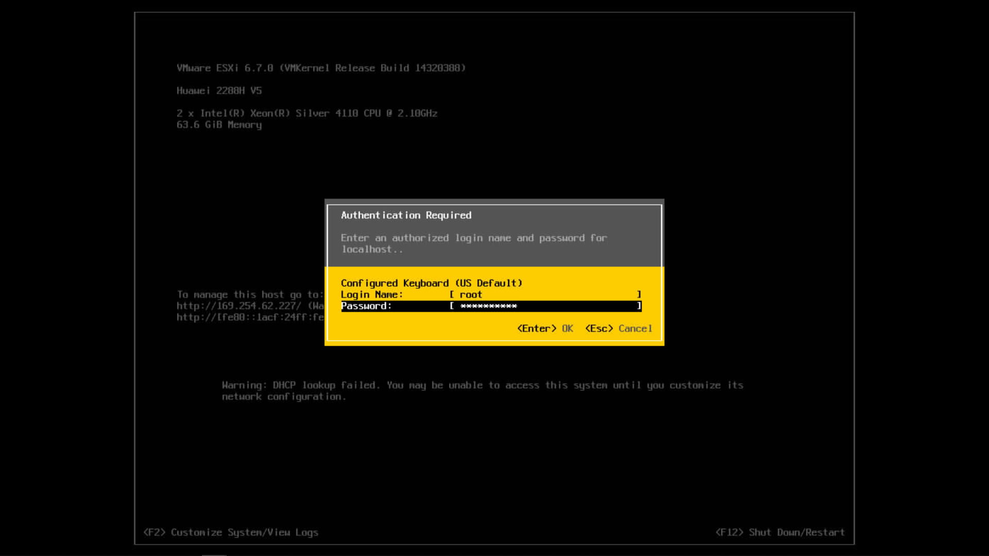Click the Login Name label
This screenshot has width=989, height=556.
pyautogui.click(x=372, y=294)
